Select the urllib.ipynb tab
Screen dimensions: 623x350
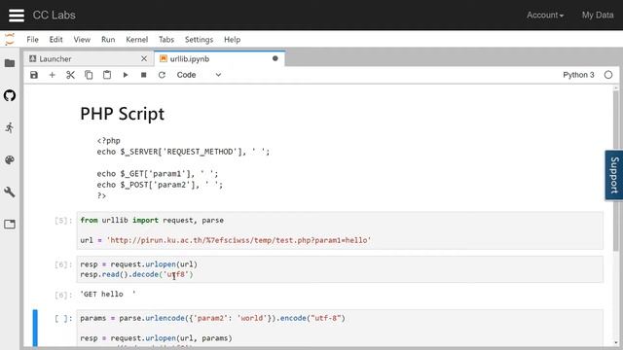coord(219,58)
